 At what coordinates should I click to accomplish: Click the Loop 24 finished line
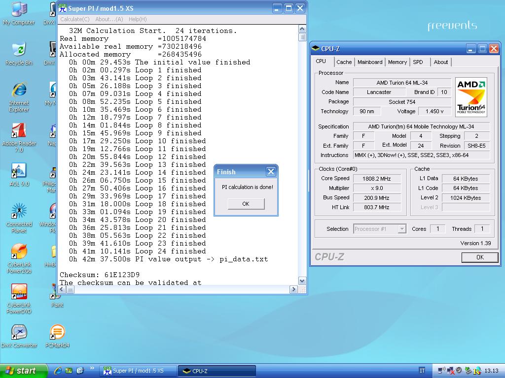pyautogui.click(x=137, y=252)
